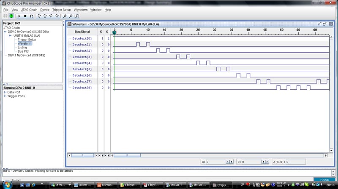Select the DataPort[1] signal row
This screenshot has width=338, height=189.
[82, 45]
